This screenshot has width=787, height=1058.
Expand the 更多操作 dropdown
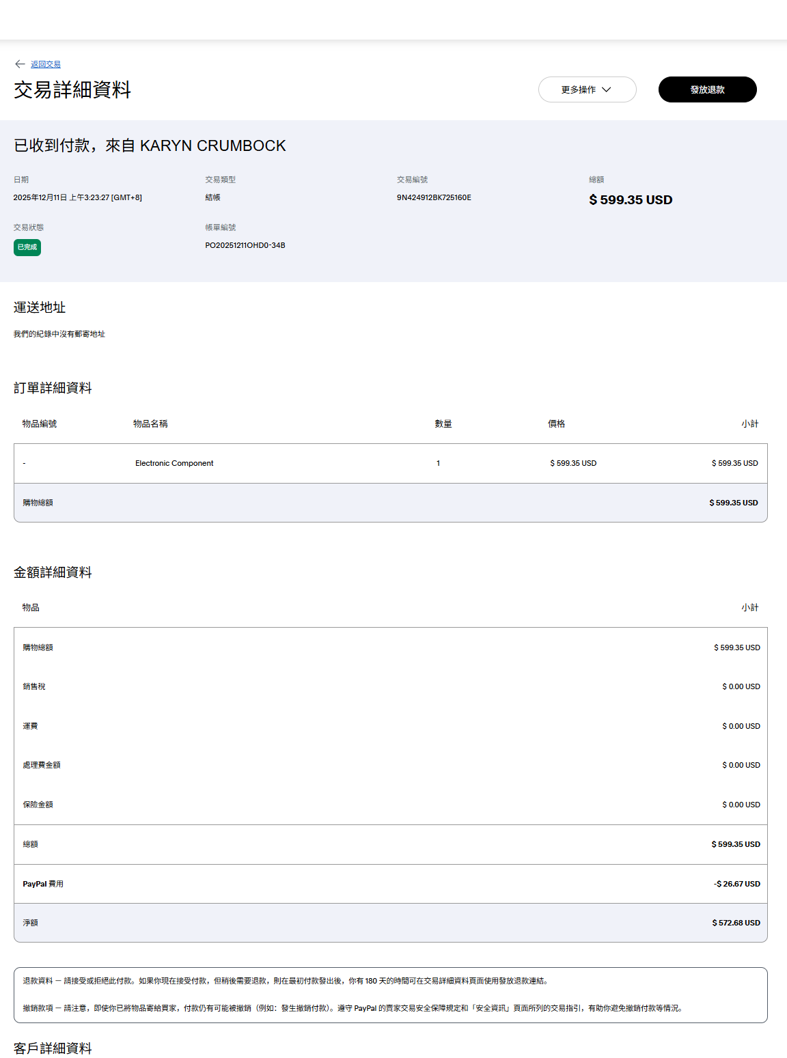click(586, 89)
